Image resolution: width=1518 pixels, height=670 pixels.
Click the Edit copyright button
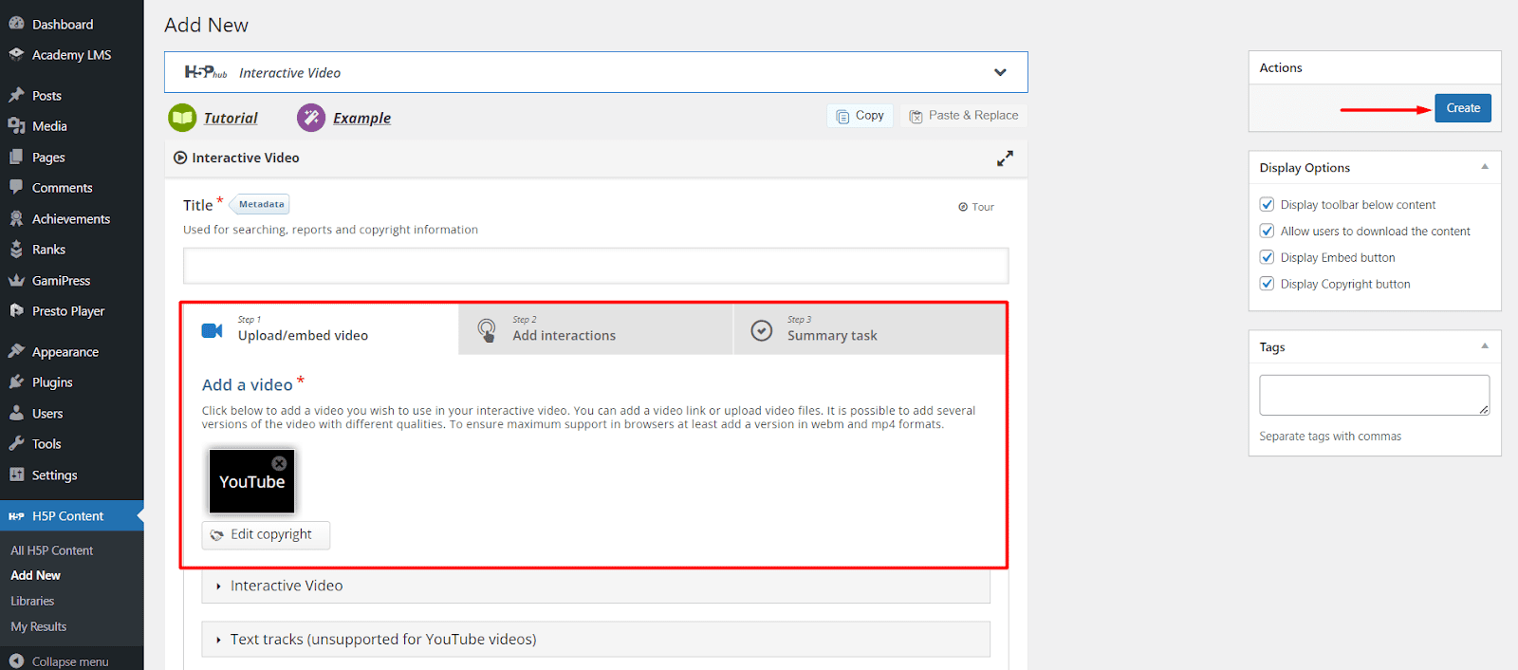266,535
